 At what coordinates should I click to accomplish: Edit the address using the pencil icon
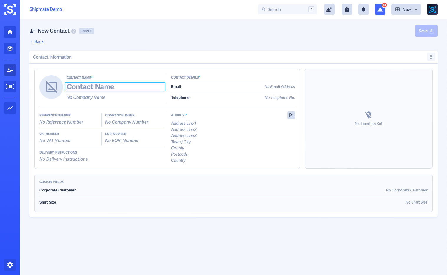pos(291,115)
